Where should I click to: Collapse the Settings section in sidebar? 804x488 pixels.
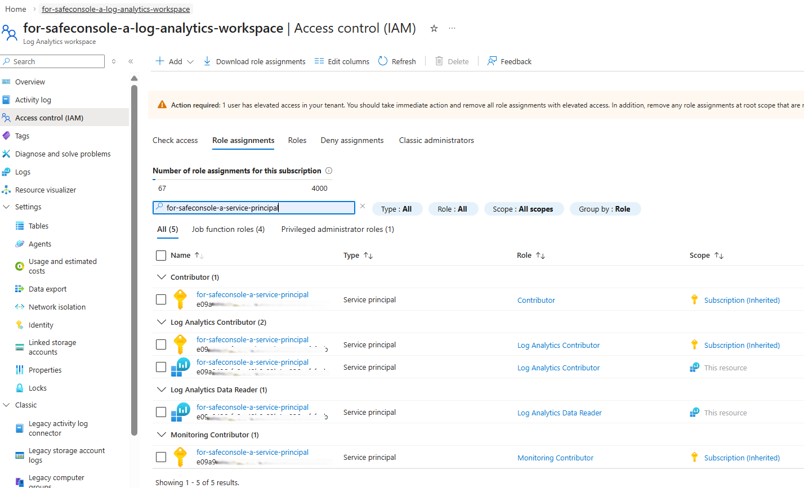(7, 207)
